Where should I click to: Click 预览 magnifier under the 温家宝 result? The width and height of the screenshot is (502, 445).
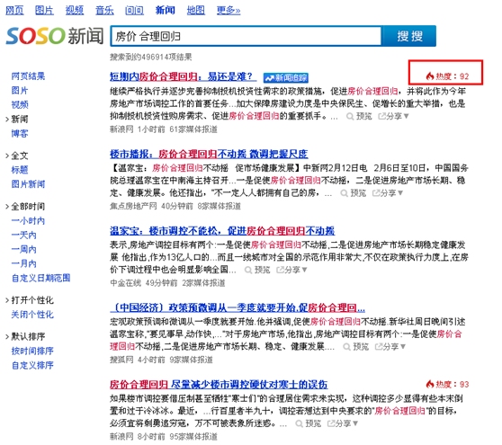tap(257, 270)
